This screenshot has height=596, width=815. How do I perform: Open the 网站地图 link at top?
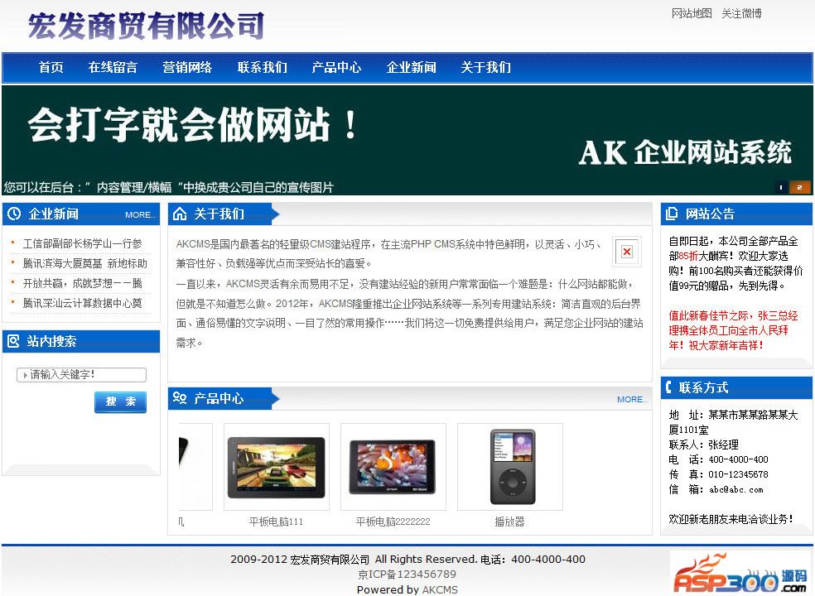pos(692,13)
